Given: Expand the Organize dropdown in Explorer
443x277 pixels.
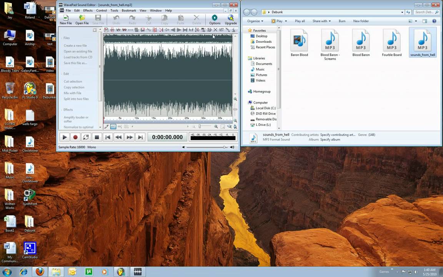Looking at the screenshot, I should (255, 21).
